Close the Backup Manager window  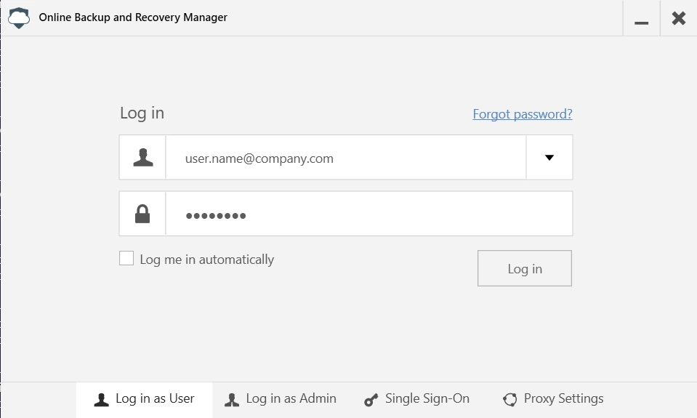pyautogui.click(x=679, y=18)
